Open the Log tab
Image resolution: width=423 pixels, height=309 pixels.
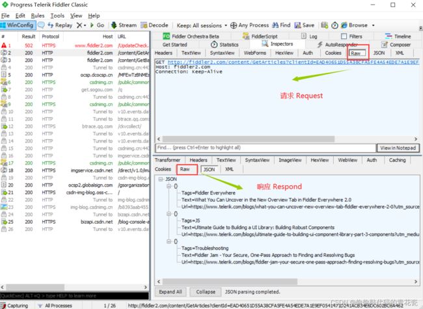(309, 36)
